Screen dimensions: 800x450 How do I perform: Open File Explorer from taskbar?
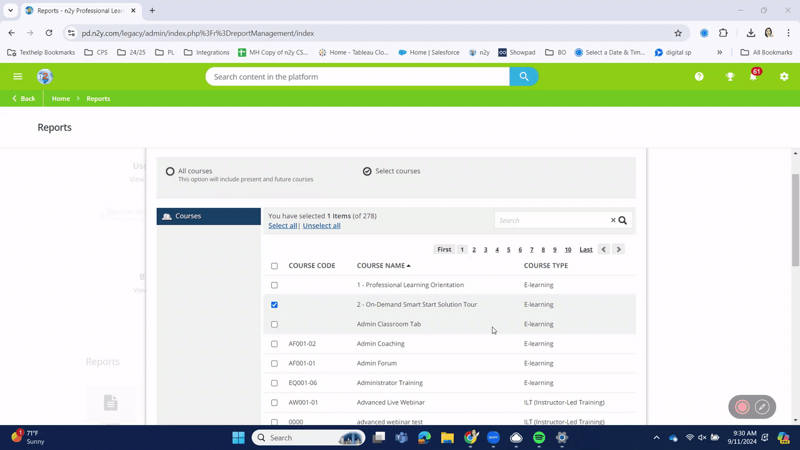447,437
